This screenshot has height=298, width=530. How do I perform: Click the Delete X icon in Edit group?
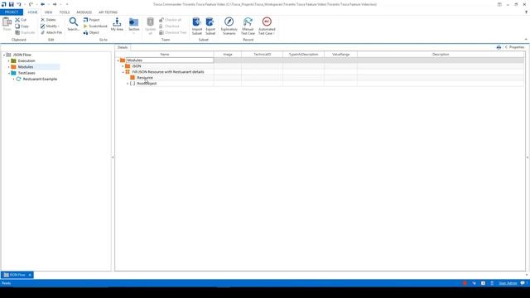[42, 20]
